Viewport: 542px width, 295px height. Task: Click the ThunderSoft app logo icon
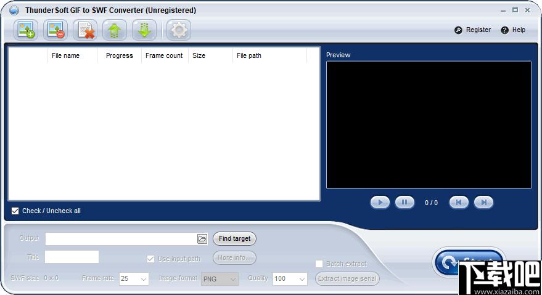(14, 10)
